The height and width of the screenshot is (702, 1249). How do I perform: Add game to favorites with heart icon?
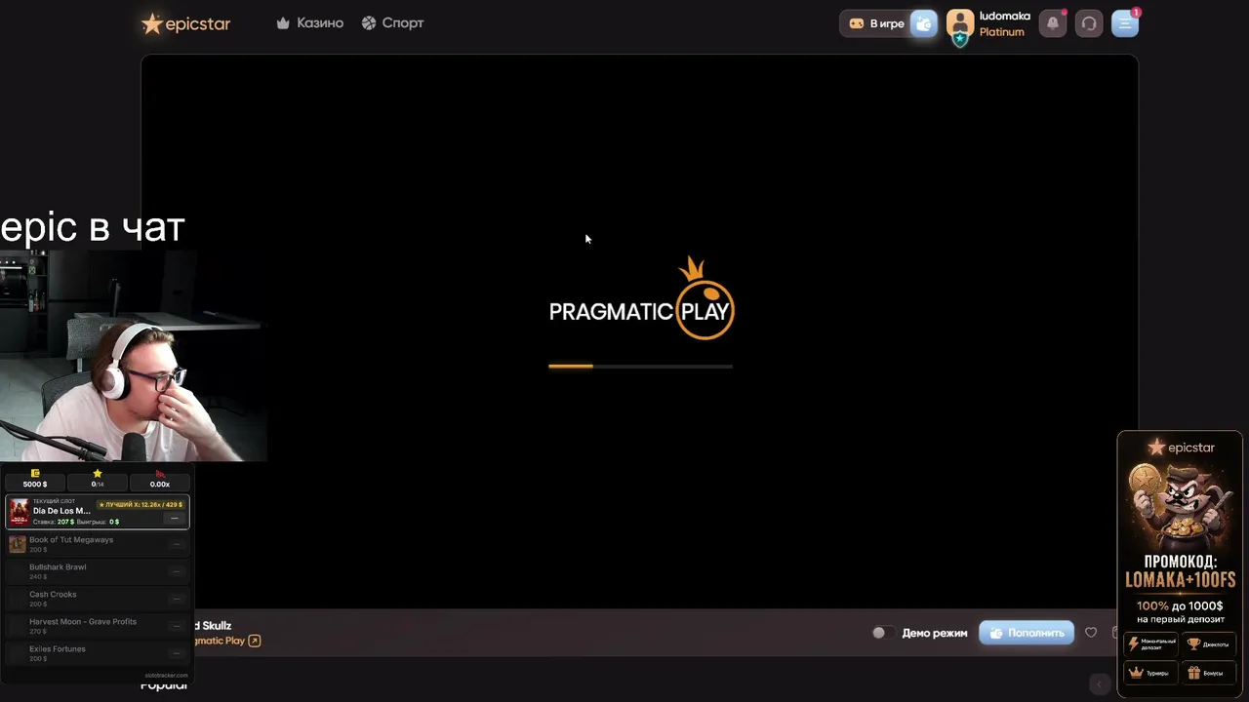[1091, 633]
